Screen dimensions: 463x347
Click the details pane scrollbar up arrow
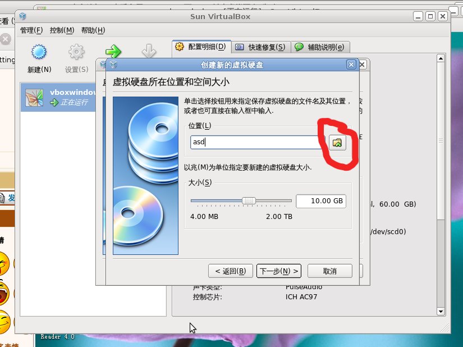pos(441,58)
